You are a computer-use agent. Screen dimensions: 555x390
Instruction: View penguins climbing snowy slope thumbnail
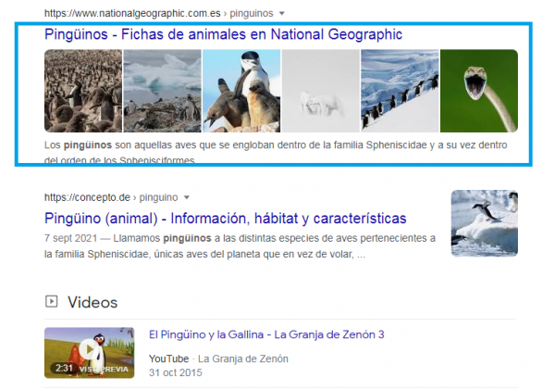tap(400, 91)
